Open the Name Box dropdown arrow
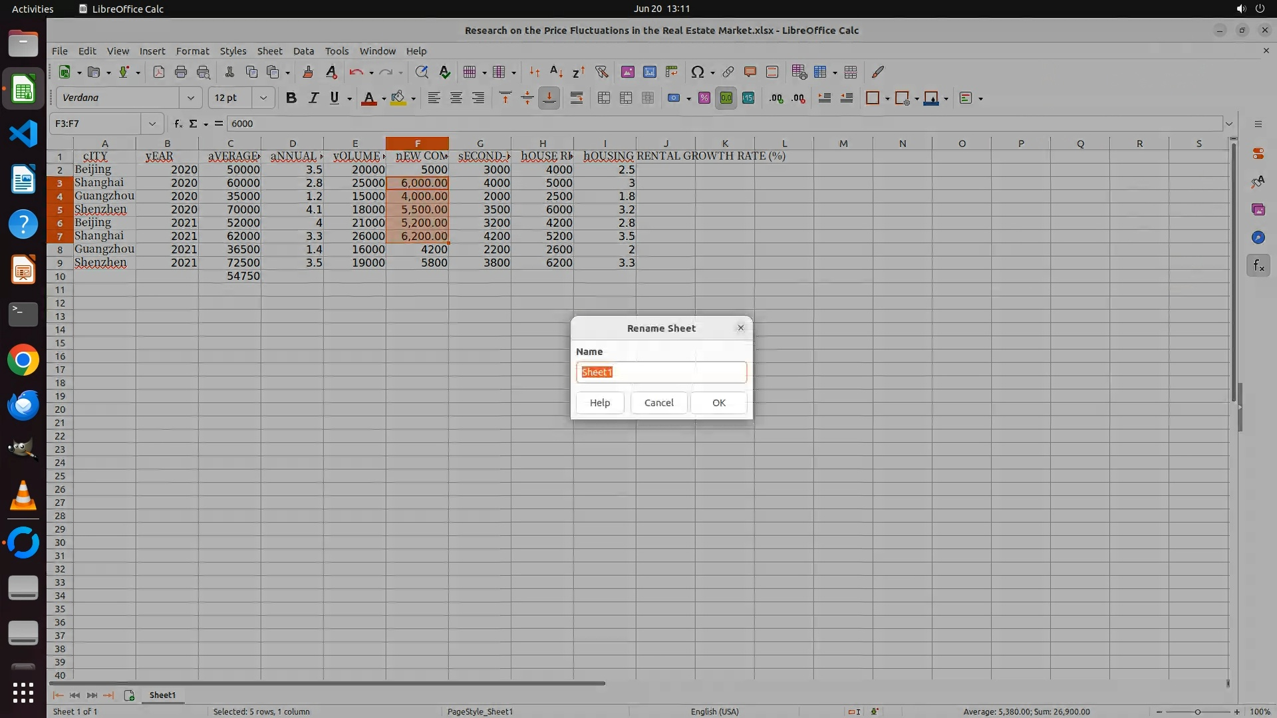Screen dimensions: 1277x718 [152, 124]
